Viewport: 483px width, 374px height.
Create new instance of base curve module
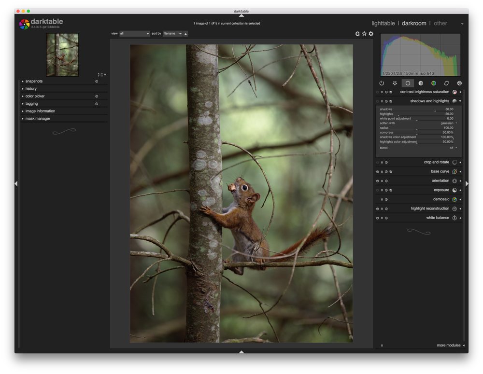391,172
